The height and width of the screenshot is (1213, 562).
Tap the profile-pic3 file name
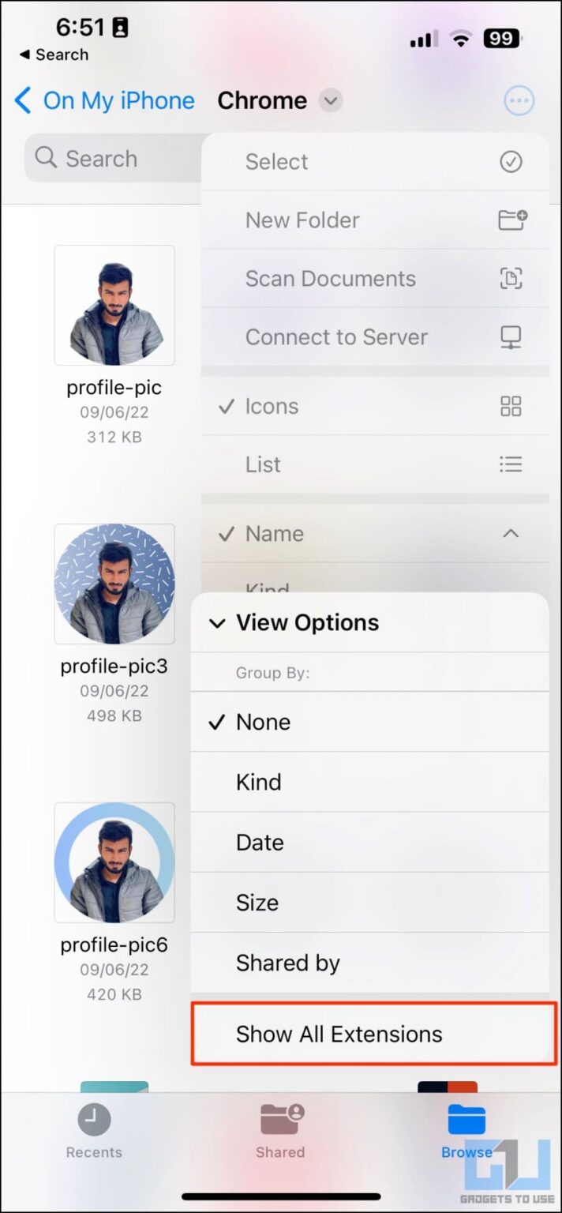[x=114, y=667]
